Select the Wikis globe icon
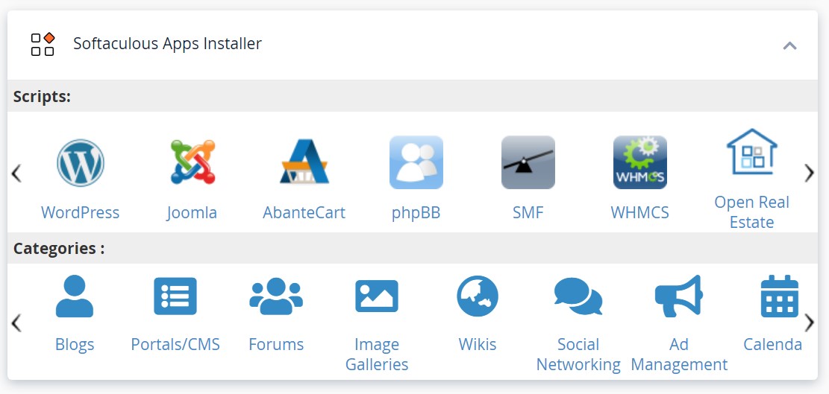The width and height of the screenshot is (829, 394). tap(478, 296)
